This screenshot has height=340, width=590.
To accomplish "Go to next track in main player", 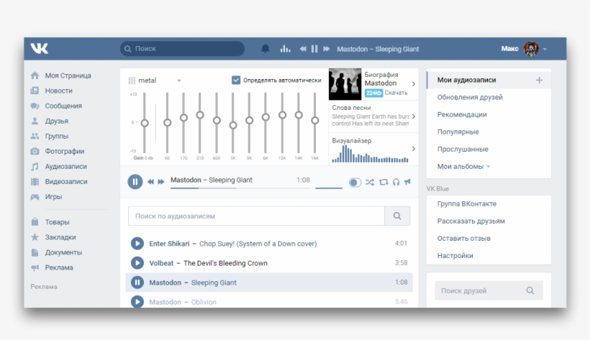I will click(x=161, y=182).
